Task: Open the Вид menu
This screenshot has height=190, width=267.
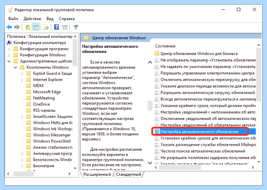Action: (x=50, y=18)
